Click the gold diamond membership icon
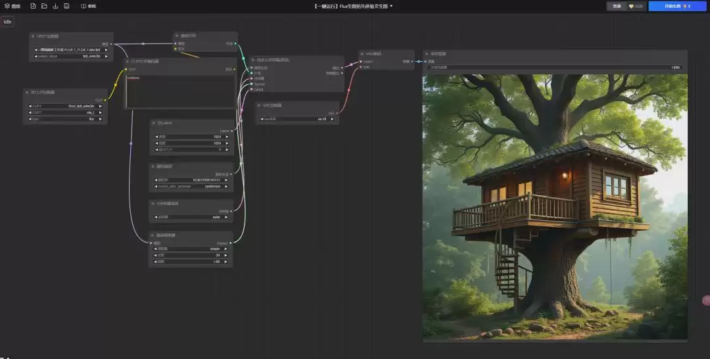710x359 pixels. (631, 7)
